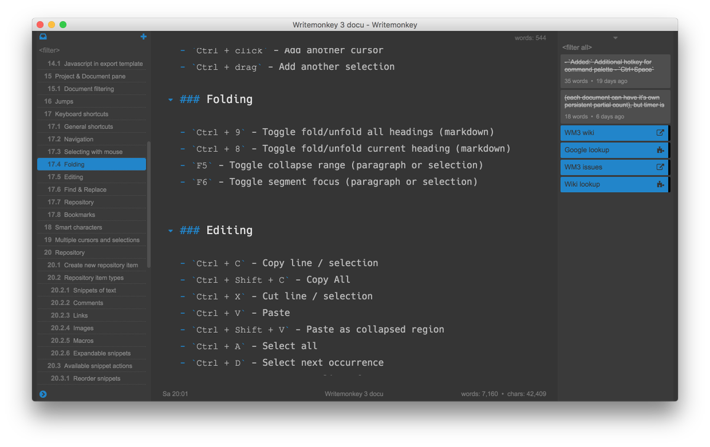Select 15 Project & Document pane
The height and width of the screenshot is (447, 710).
[x=92, y=76]
